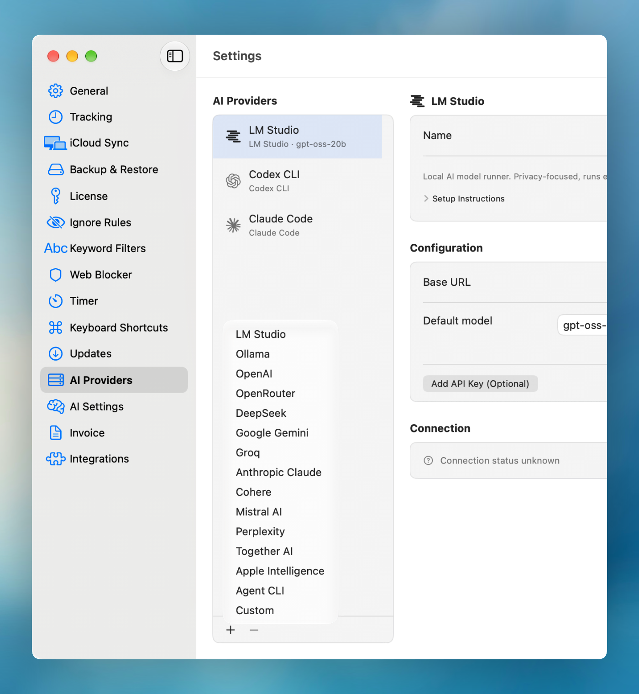
Task: Open Web Blocker shield icon
Action: point(56,275)
